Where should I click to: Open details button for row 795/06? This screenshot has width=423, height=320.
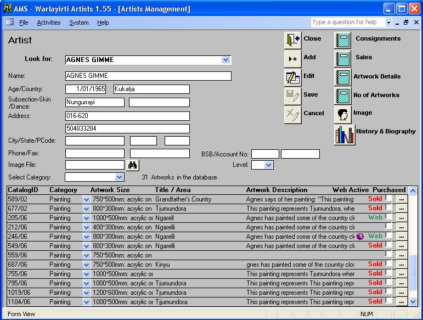tap(402, 283)
